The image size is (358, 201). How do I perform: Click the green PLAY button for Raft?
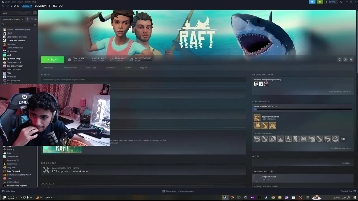click(x=53, y=59)
